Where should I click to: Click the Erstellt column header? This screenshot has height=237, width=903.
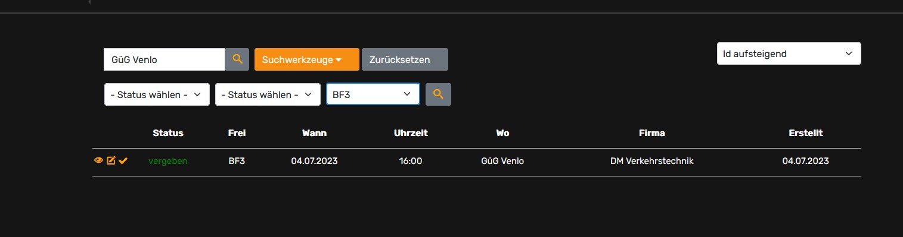[806, 133]
